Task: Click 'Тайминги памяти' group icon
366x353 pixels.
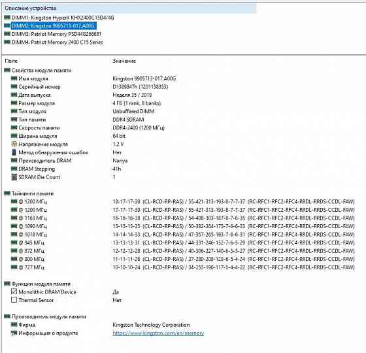Action: (x=7, y=193)
